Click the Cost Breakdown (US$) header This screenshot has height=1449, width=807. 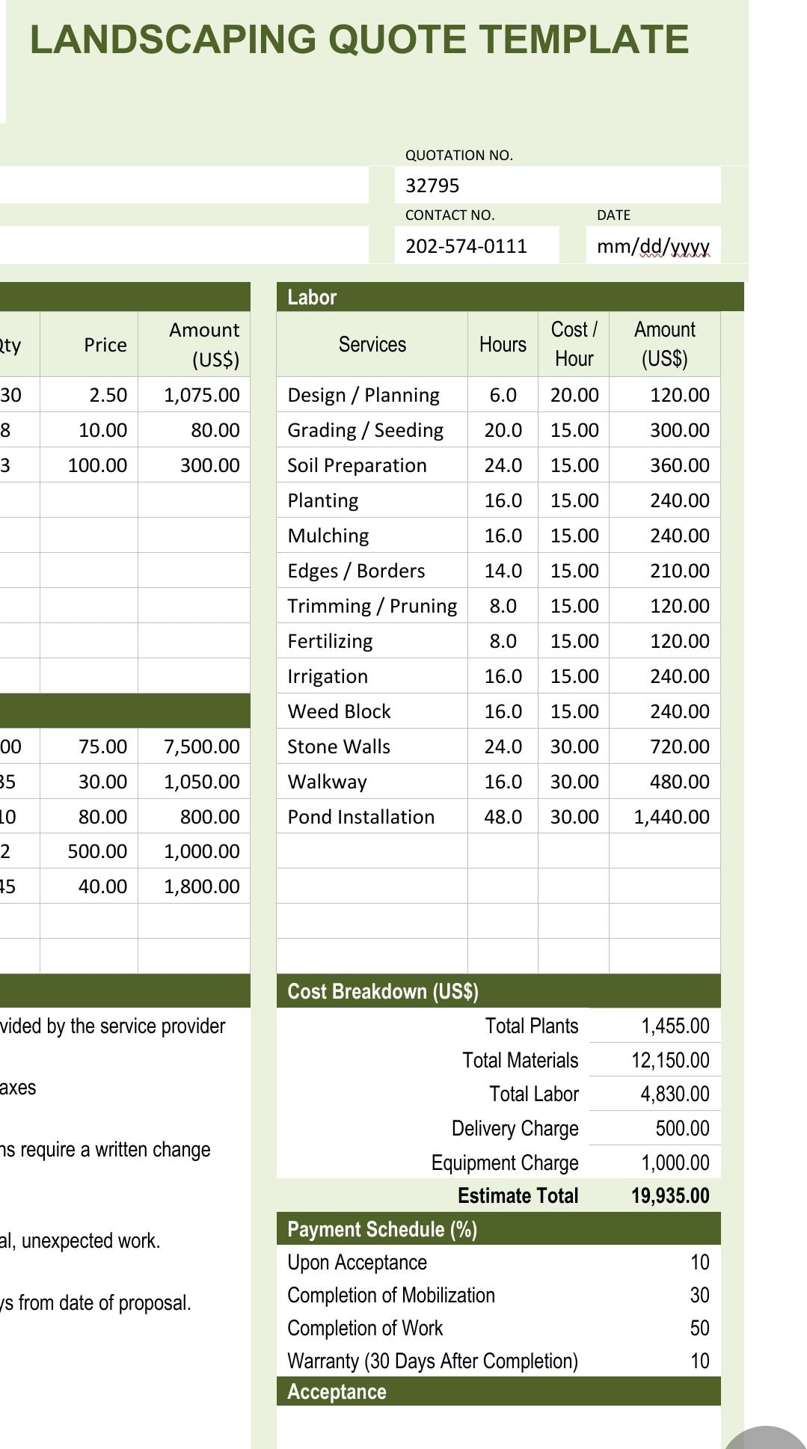tap(499, 991)
